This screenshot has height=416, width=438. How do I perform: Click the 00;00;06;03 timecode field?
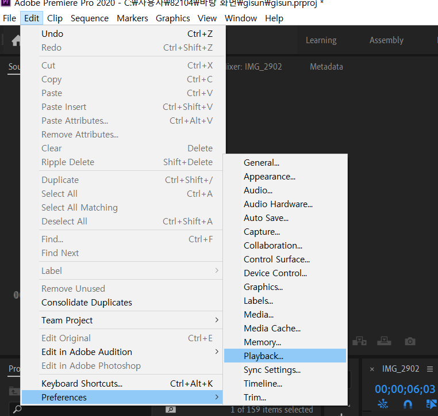(x=405, y=389)
